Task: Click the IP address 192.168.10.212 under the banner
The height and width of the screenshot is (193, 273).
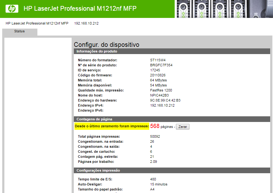Action: pos(86,23)
